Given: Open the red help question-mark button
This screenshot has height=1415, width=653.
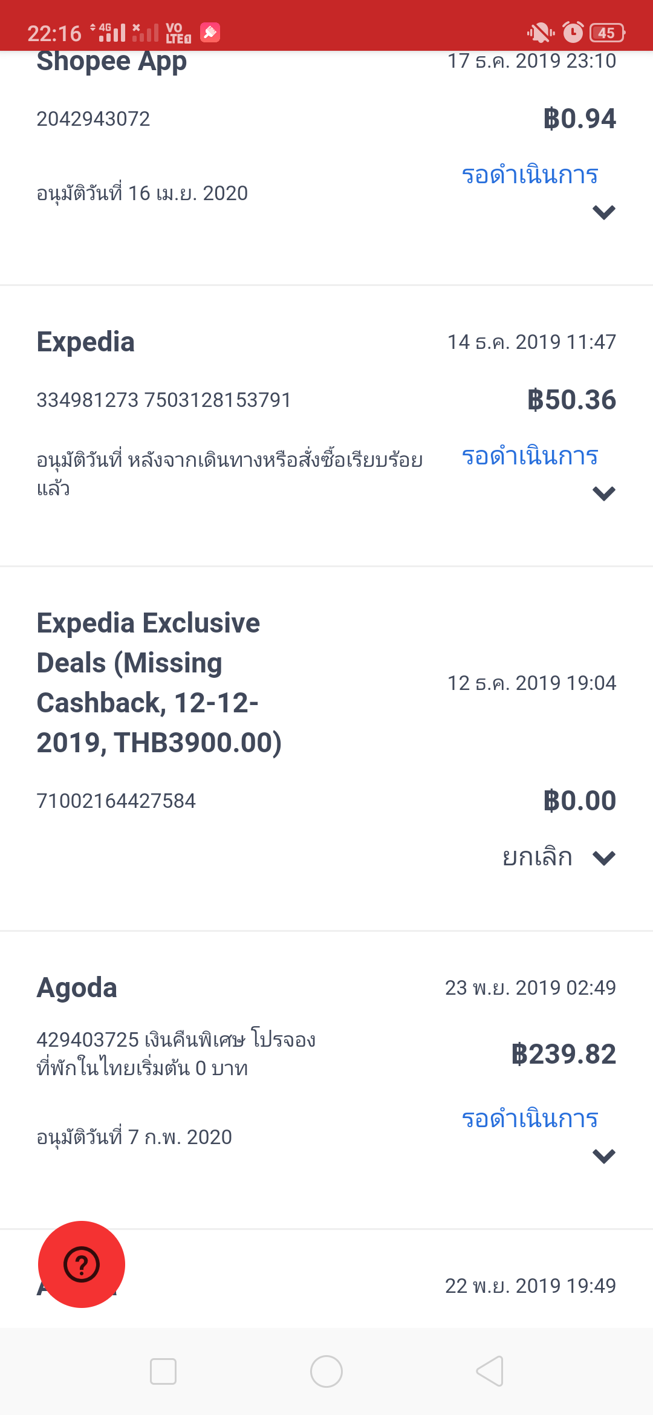Looking at the screenshot, I should coord(82,1264).
